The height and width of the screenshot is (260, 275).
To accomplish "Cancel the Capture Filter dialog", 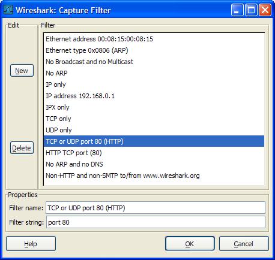I will [x=244, y=244].
